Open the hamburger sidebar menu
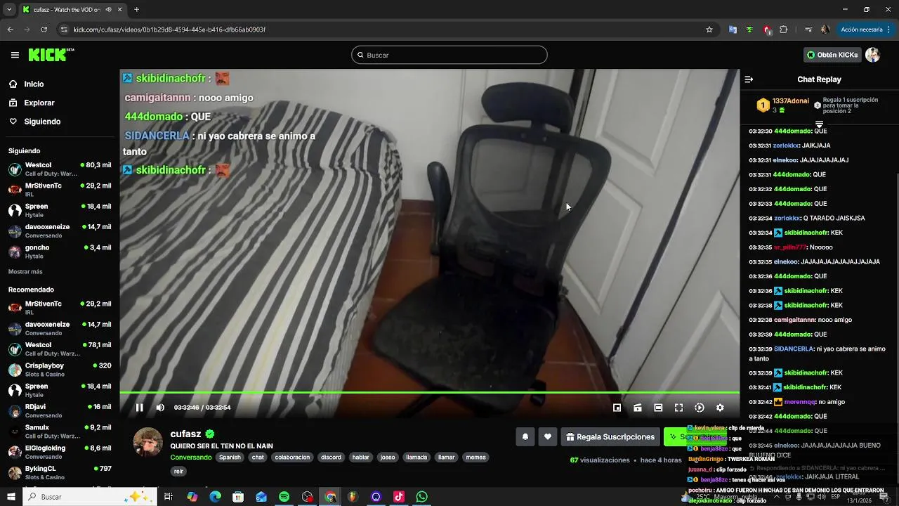899x506 pixels. point(15,55)
